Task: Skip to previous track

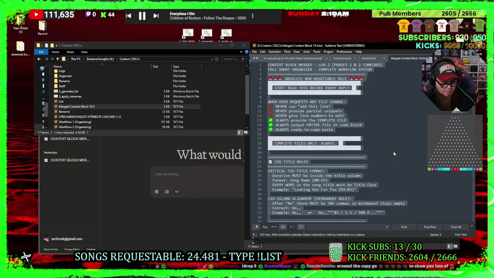Action: pos(129,16)
